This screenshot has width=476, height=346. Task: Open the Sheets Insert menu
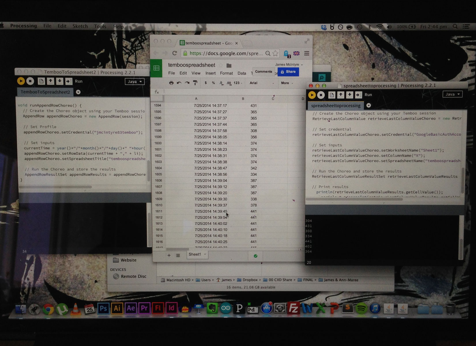tap(210, 73)
